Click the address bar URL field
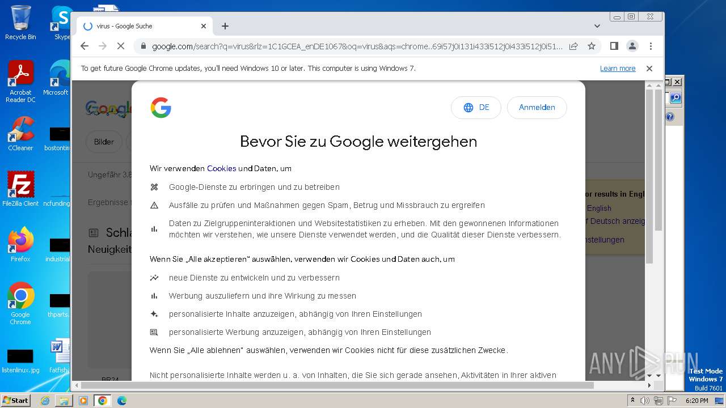Screen dimensions: 726x408 (x=357, y=46)
